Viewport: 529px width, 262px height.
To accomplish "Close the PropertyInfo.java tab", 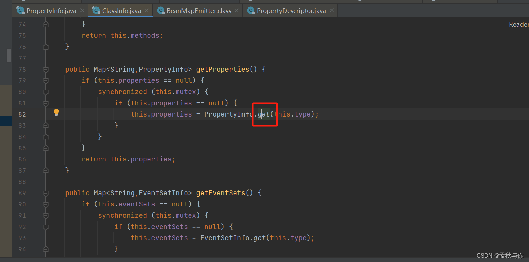I will pyautogui.click(x=82, y=11).
